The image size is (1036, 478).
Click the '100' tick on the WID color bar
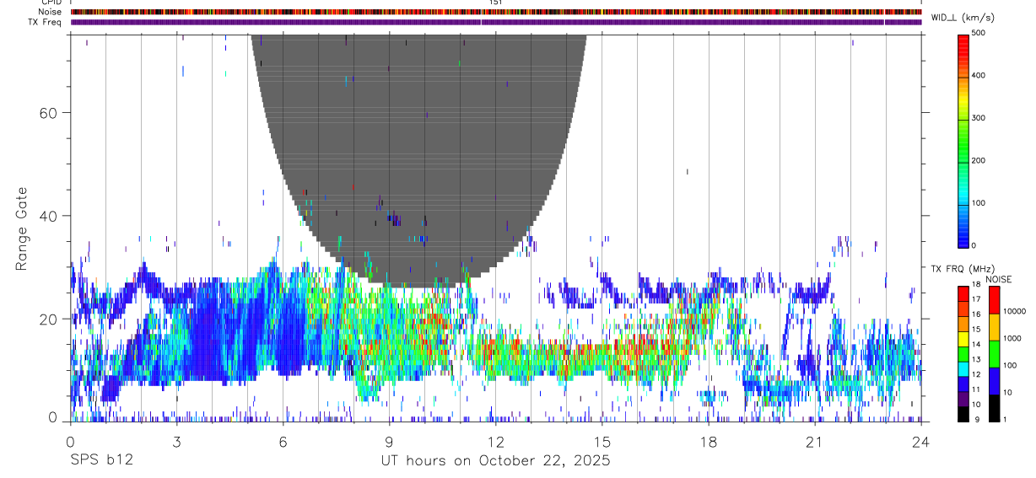(x=979, y=203)
